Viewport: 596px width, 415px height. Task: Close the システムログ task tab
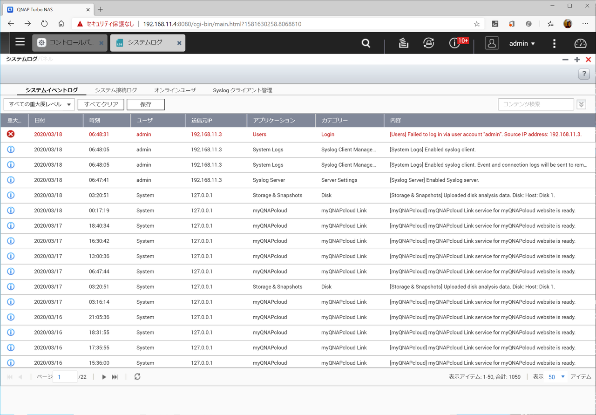click(x=179, y=43)
